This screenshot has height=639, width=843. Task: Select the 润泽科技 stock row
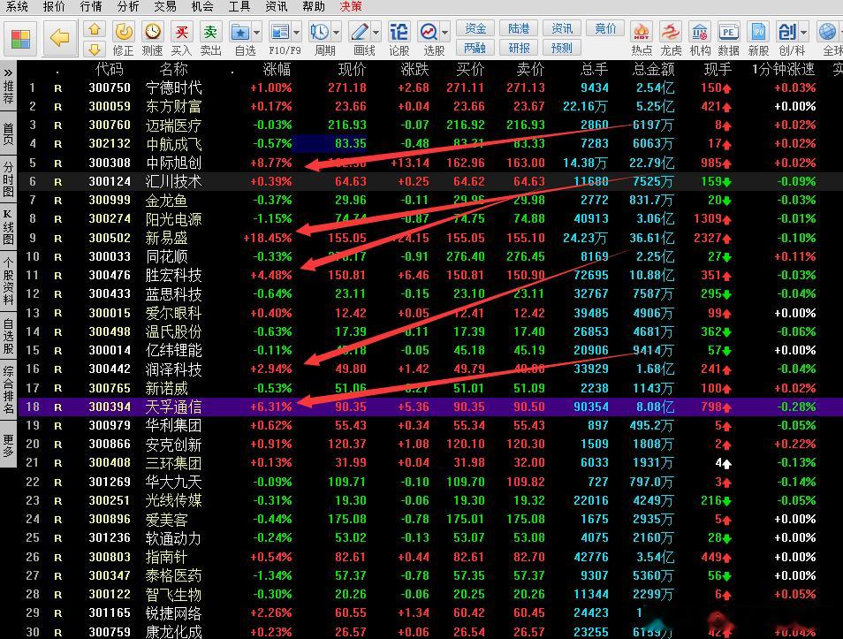(430, 369)
